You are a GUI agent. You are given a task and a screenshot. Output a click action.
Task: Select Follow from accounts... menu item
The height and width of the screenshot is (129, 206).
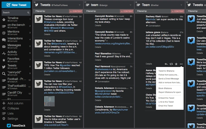(168, 75)
